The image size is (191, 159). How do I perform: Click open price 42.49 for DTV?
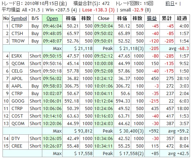click(73, 139)
